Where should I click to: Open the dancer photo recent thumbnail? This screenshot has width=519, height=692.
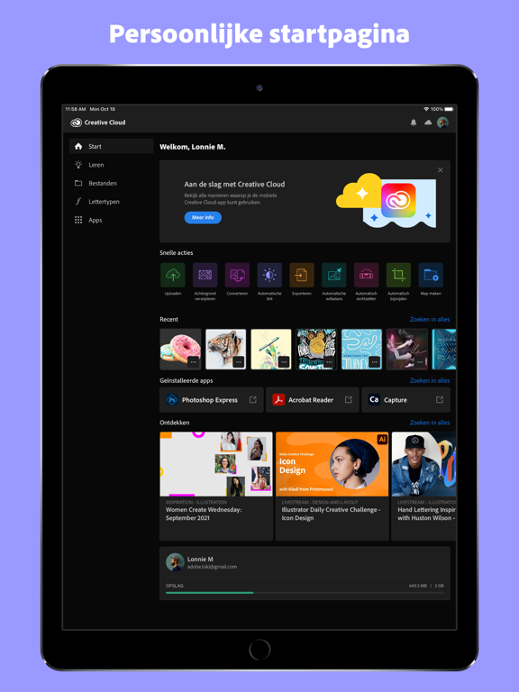point(407,349)
